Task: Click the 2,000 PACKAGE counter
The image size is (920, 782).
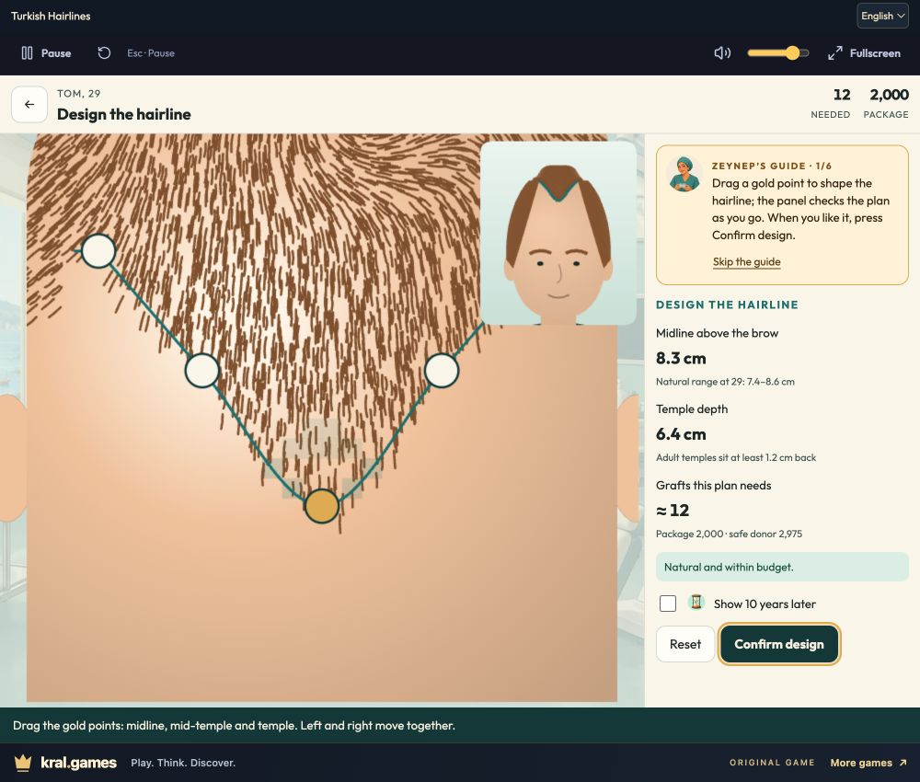Action: [886, 103]
